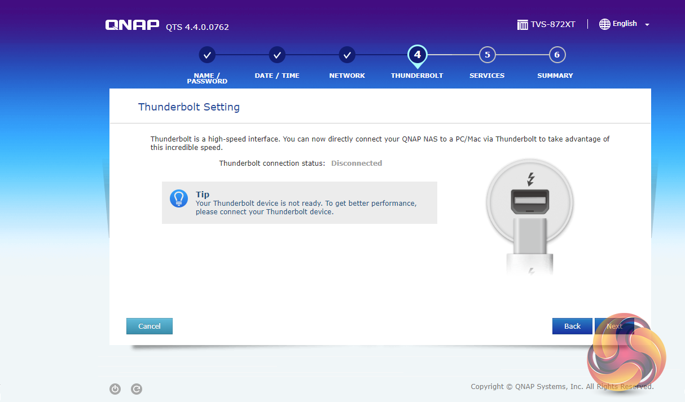
Task: Click the Tip heading text
Action: [203, 195]
